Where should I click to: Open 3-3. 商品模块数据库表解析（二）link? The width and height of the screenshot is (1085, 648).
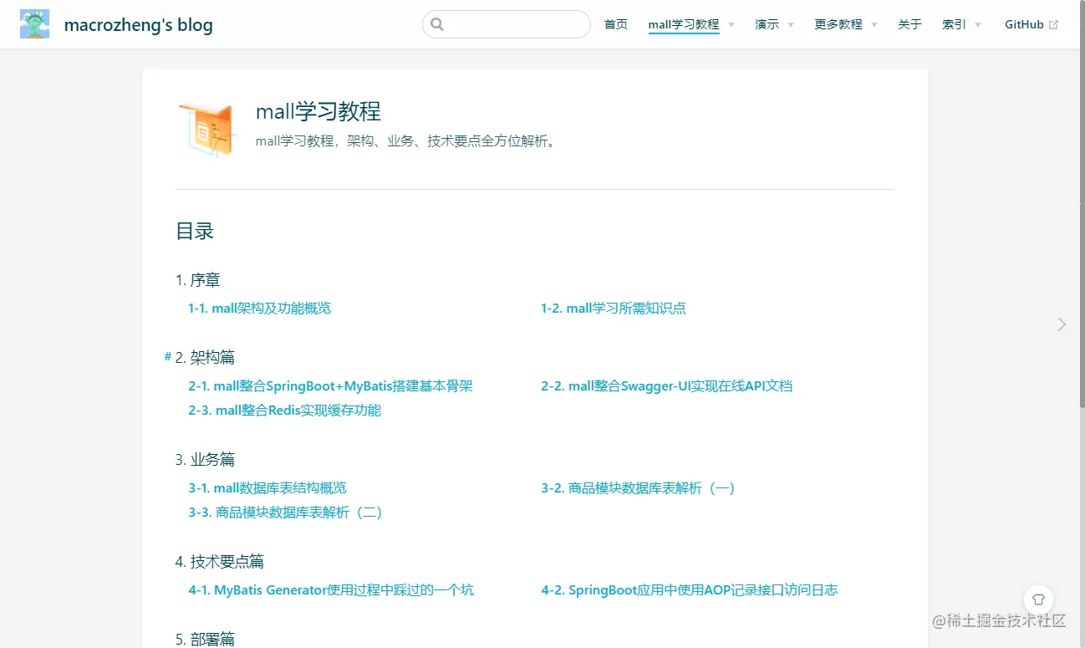point(287,512)
